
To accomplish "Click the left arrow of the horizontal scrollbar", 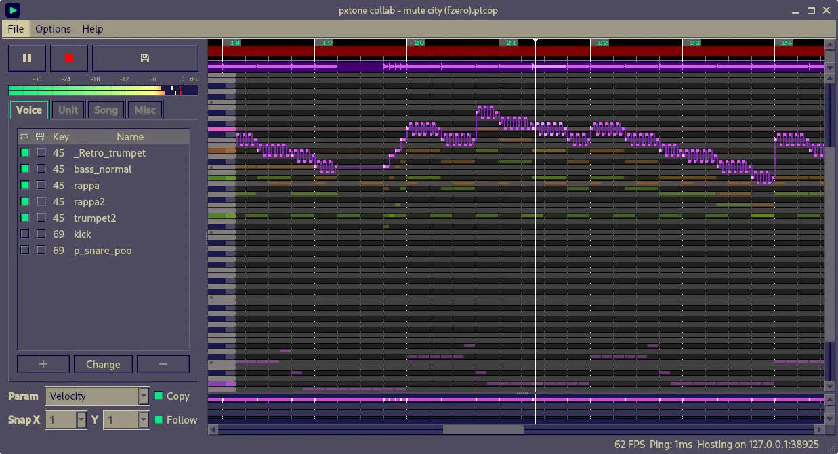I will 213,430.
